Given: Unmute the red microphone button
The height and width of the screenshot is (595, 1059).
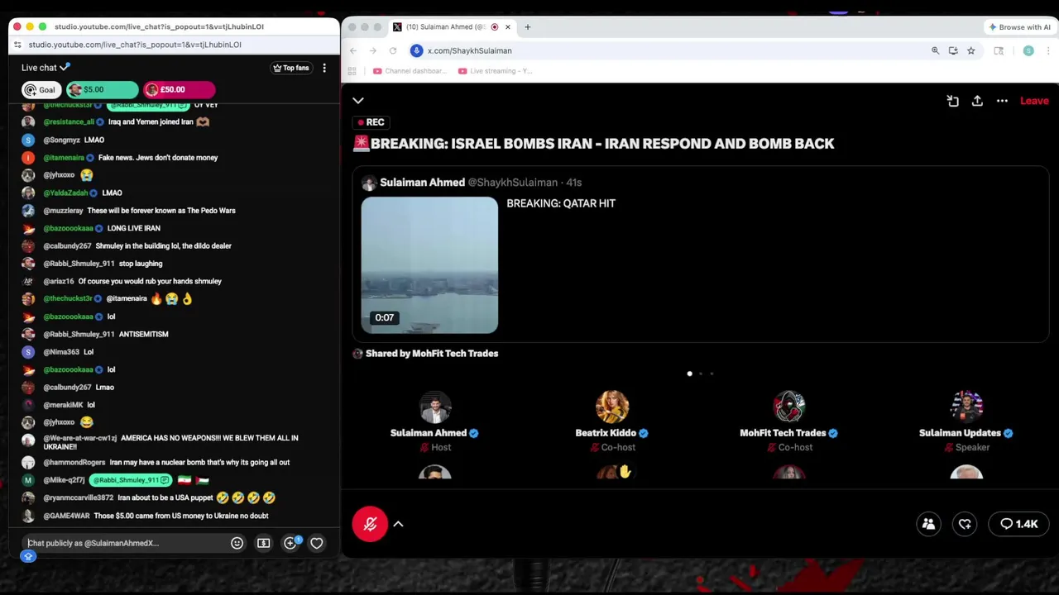Looking at the screenshot, I should (370, 524).
